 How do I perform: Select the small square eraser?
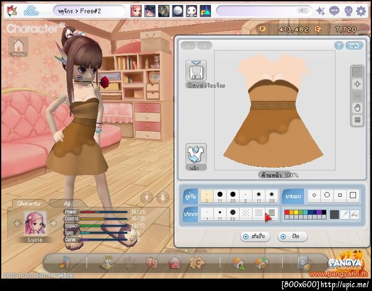(x=340, y=195)
